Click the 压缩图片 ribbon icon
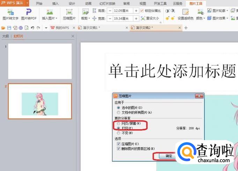 click(69, 12)
